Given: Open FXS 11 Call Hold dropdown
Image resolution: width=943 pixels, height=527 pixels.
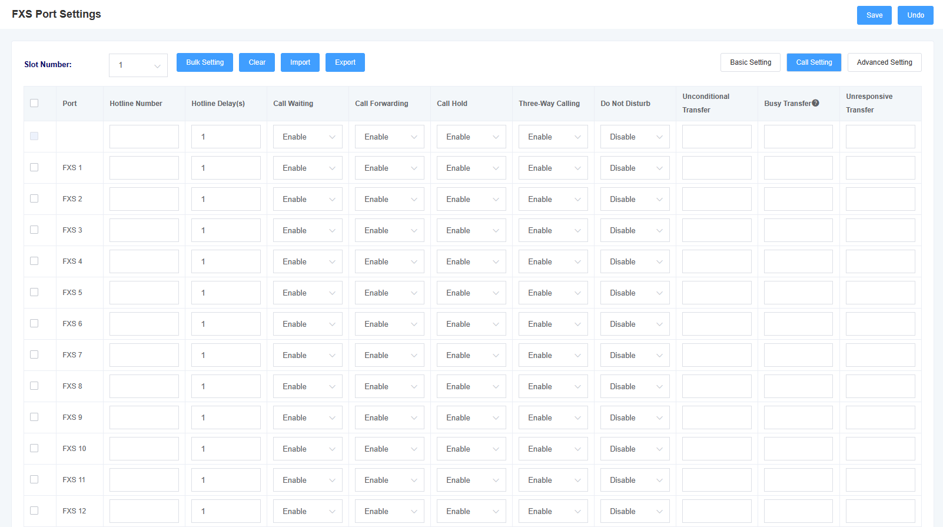Looking at the screenshot, I should pos(471,480).
